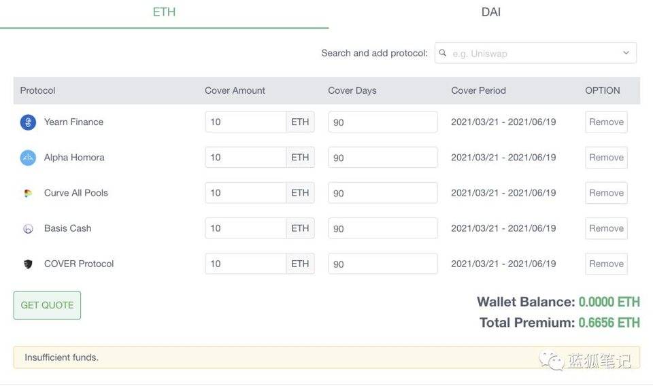The width and height of the screenshot is (653, 390).
Task: Click the ETH unit label in Yearn Finance row
Action: pos(300,122)
